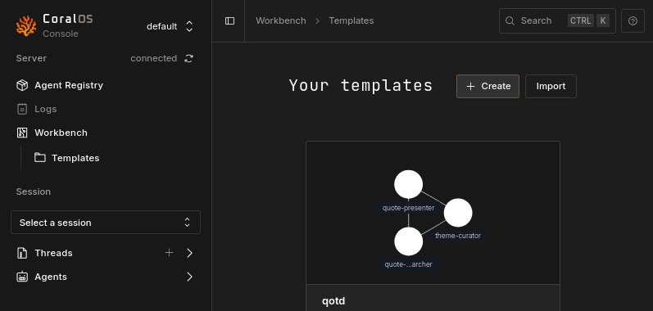Click the connected server status text

pyautogui.click(x=154, y=59)
